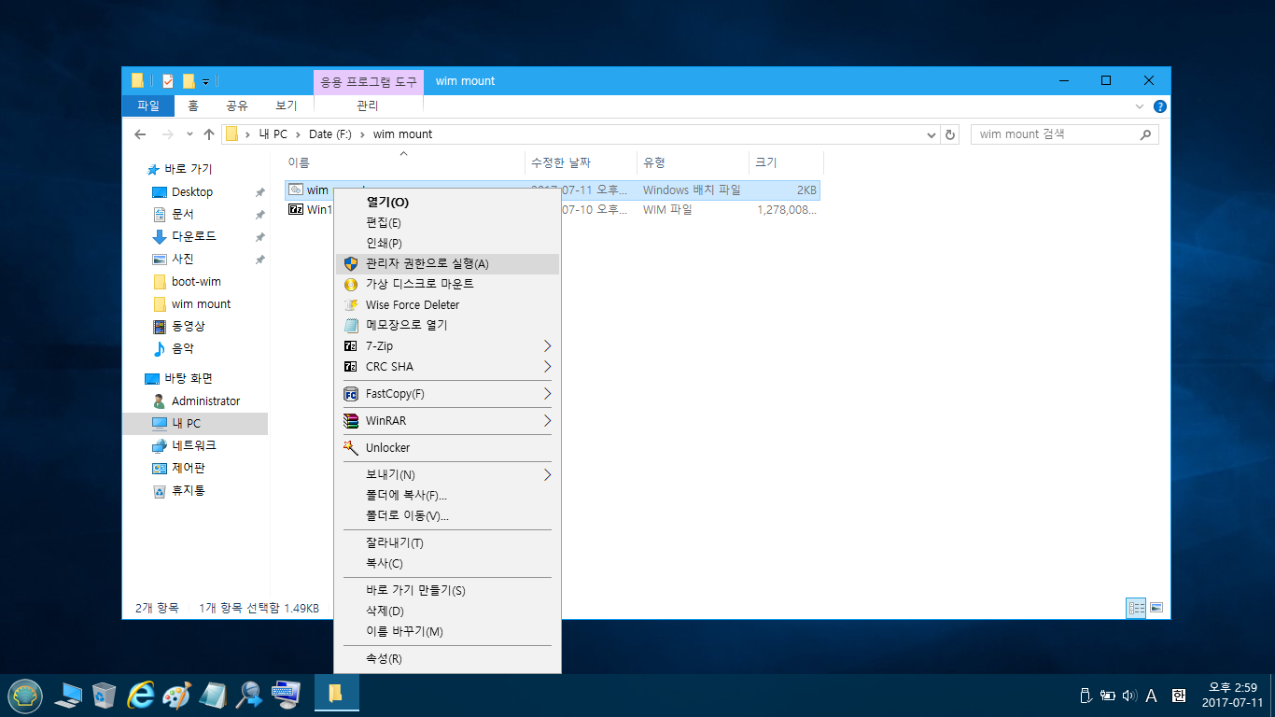Open the 관리 ribbon tab
The image size is (1275, 717).
point(368,105)
